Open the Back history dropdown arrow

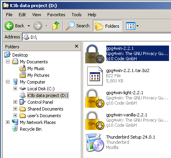(x=29, y=26)
